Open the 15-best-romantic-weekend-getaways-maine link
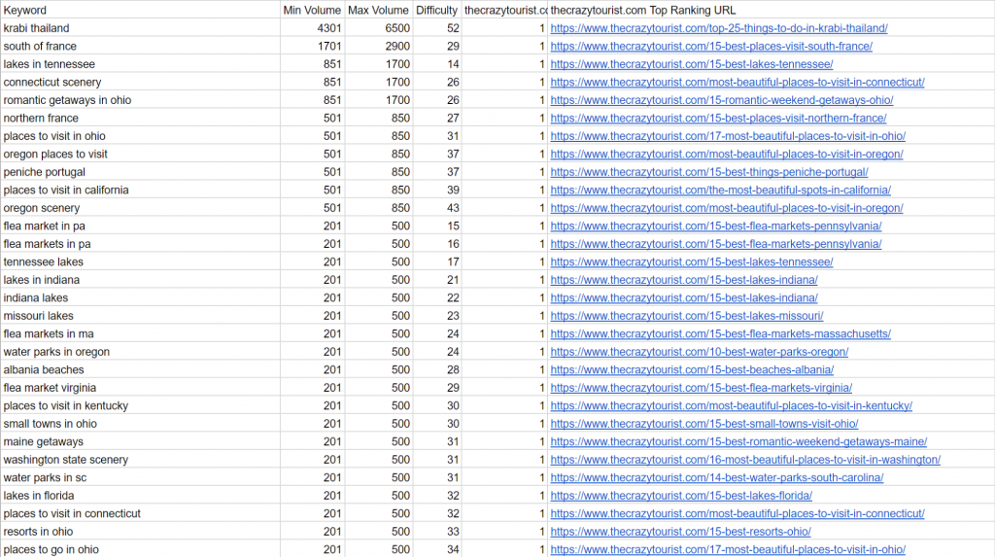The height and width of the screenshot is (557, 995). 738,442
